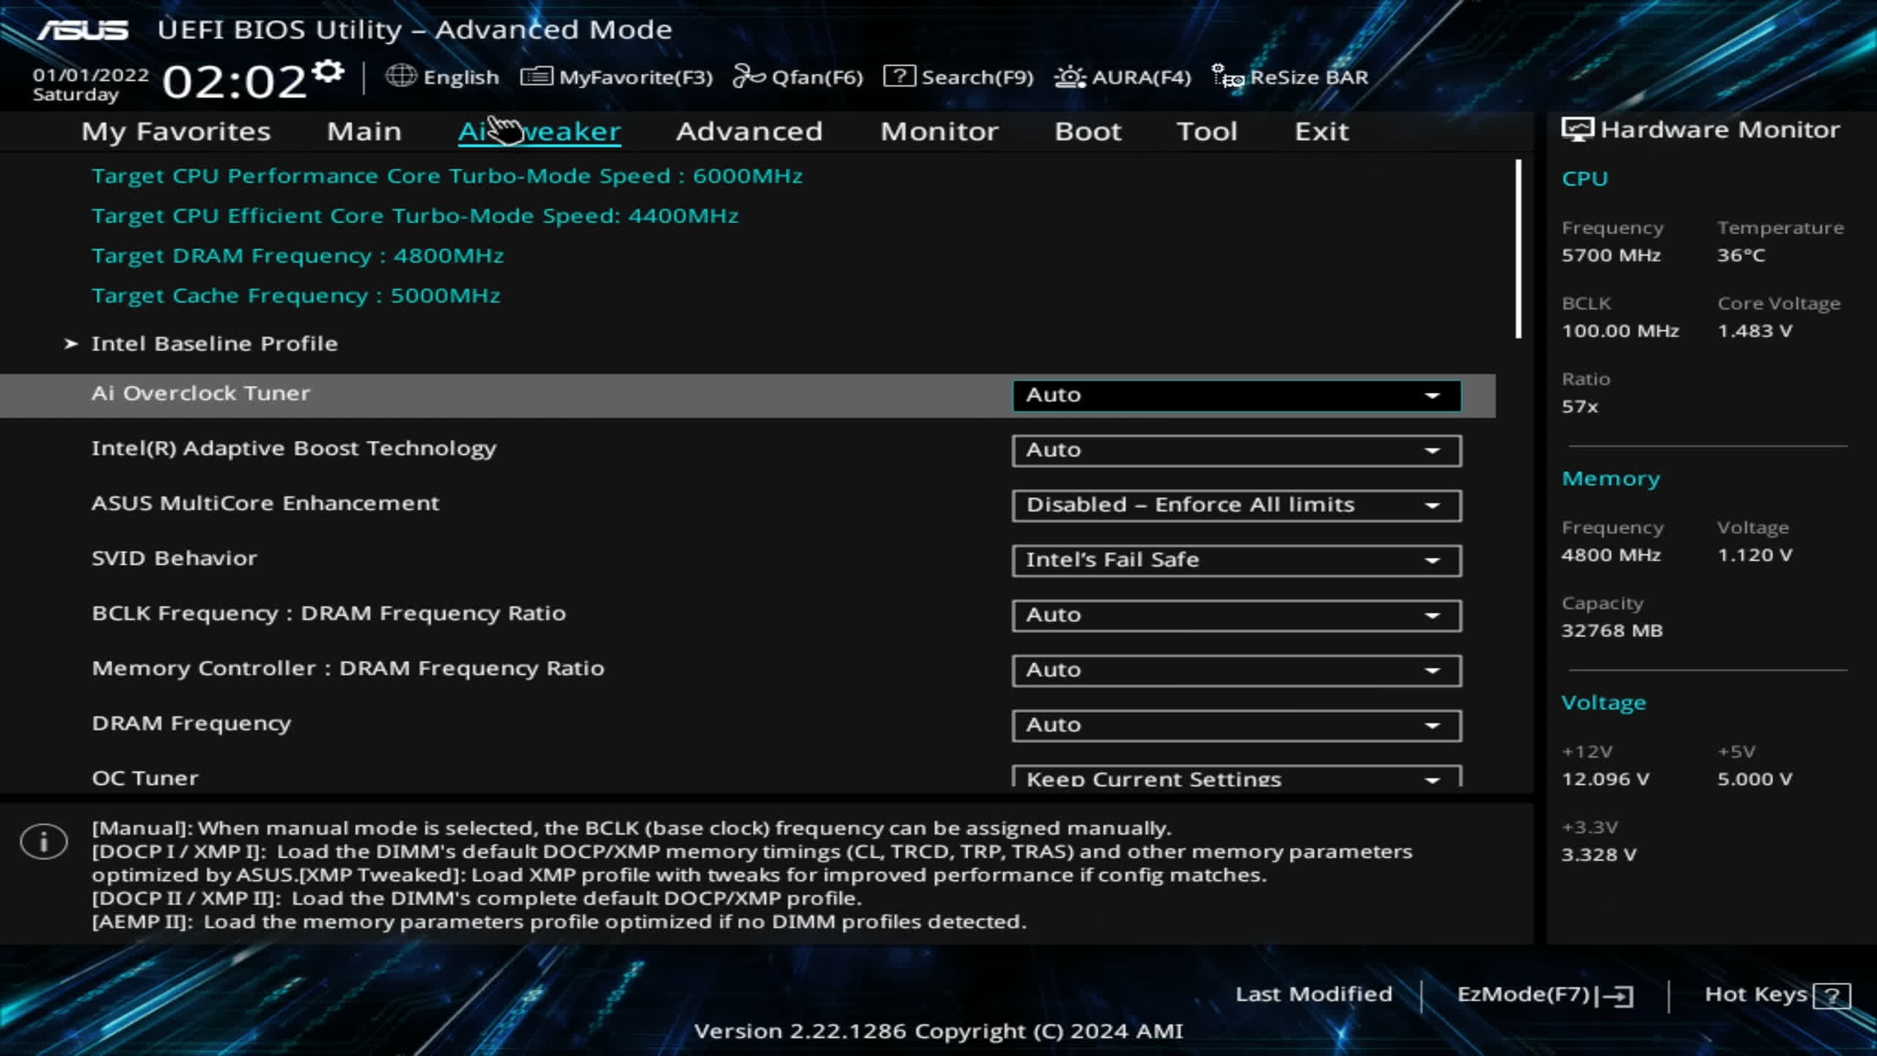Click the gear icon beside the clock
The width and height of the screenshot is (1877, 1056).
click(328, 72)
